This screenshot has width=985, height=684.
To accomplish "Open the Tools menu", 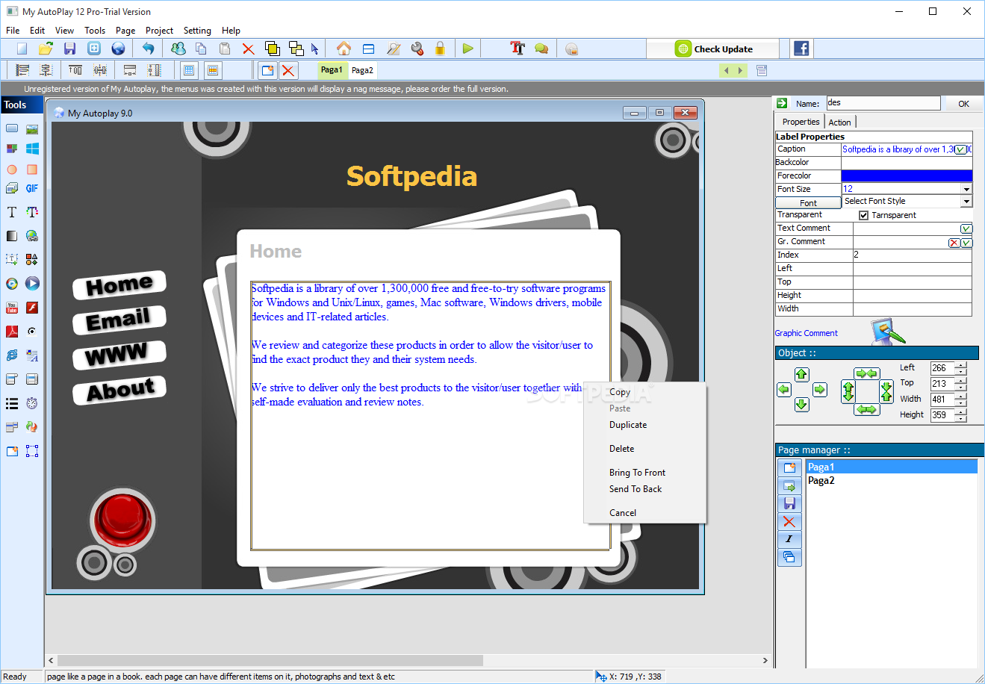I will coord(95,31).
